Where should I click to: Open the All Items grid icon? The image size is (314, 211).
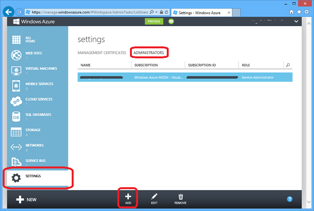point(16,40)
